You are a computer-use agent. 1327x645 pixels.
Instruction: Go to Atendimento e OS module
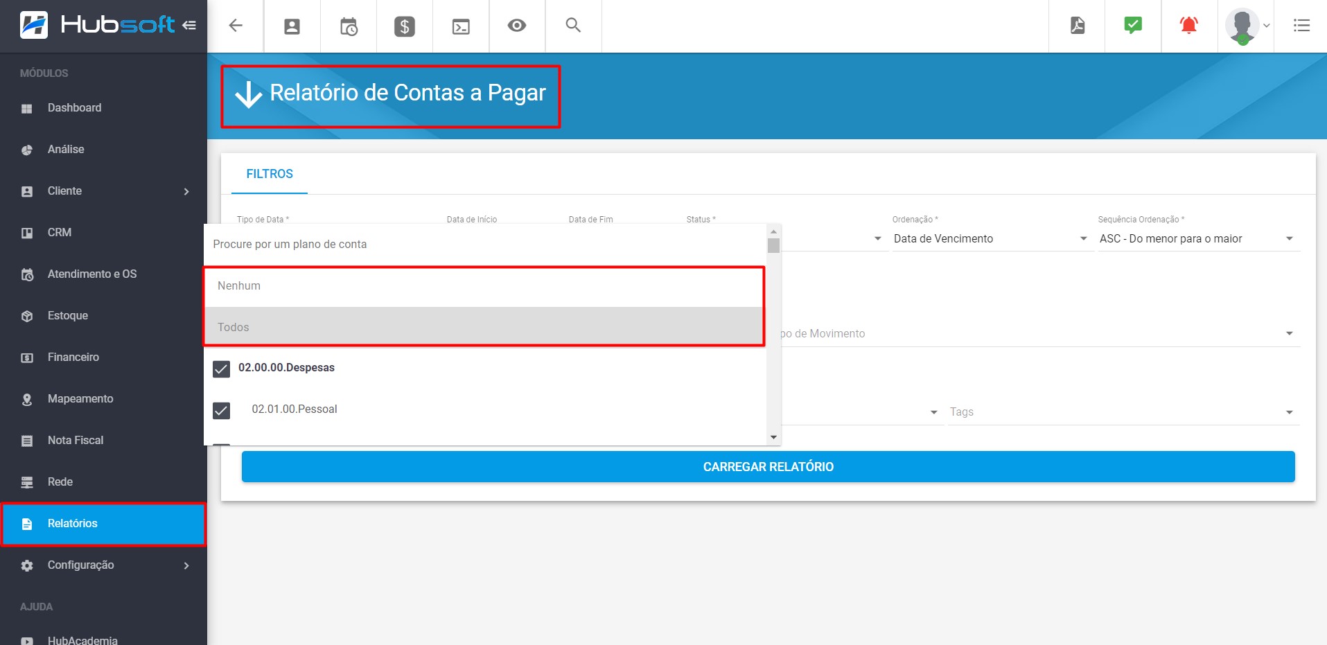tap(104, 274)
